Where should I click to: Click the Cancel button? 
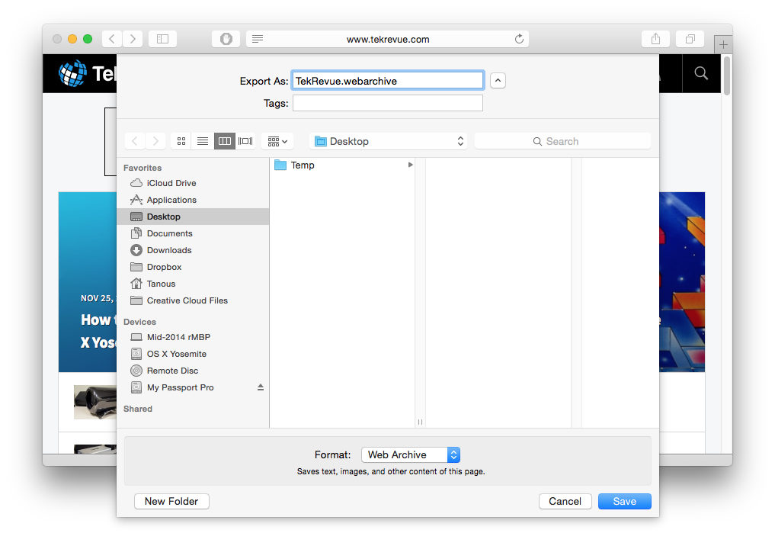(x=565, y=502)
